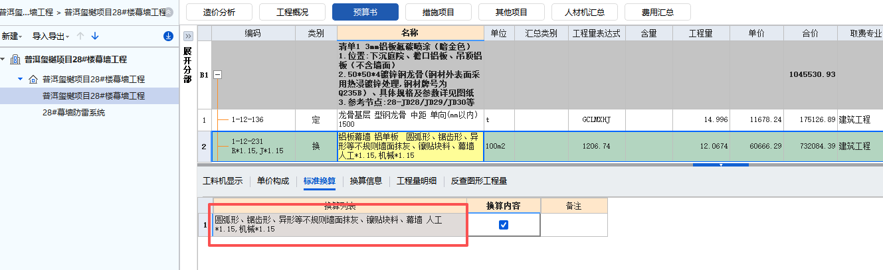
Task: Click the blue download circle icon
Action: (169, 36)
